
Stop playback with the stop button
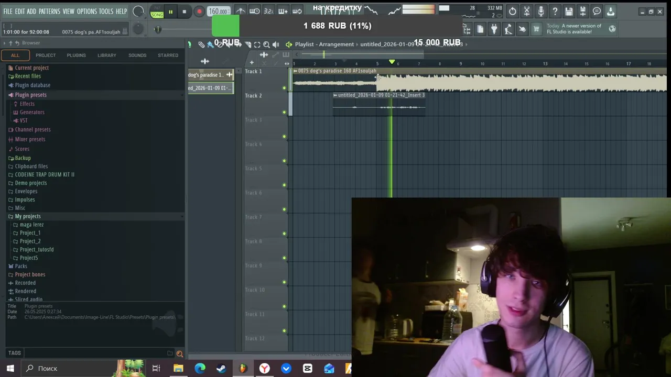pyautogui.click(x=184, y=12)
